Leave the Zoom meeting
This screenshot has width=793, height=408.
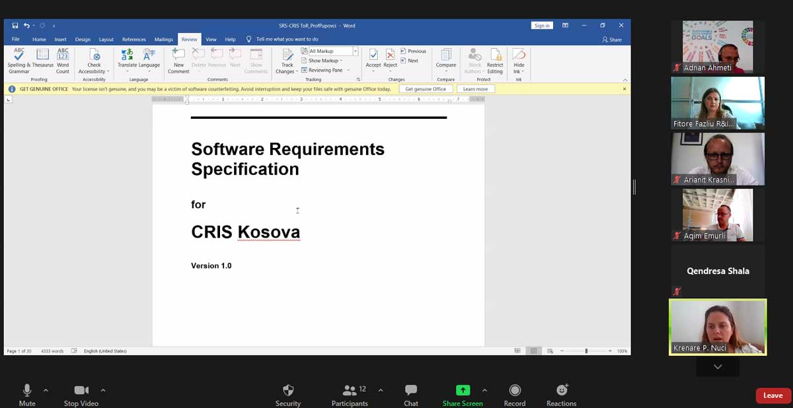773,395
